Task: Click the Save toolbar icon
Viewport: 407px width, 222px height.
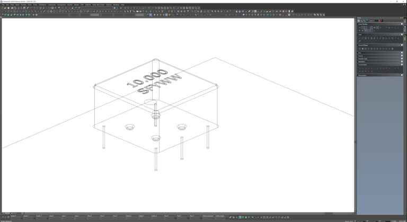Action: (x=8, y=8)
